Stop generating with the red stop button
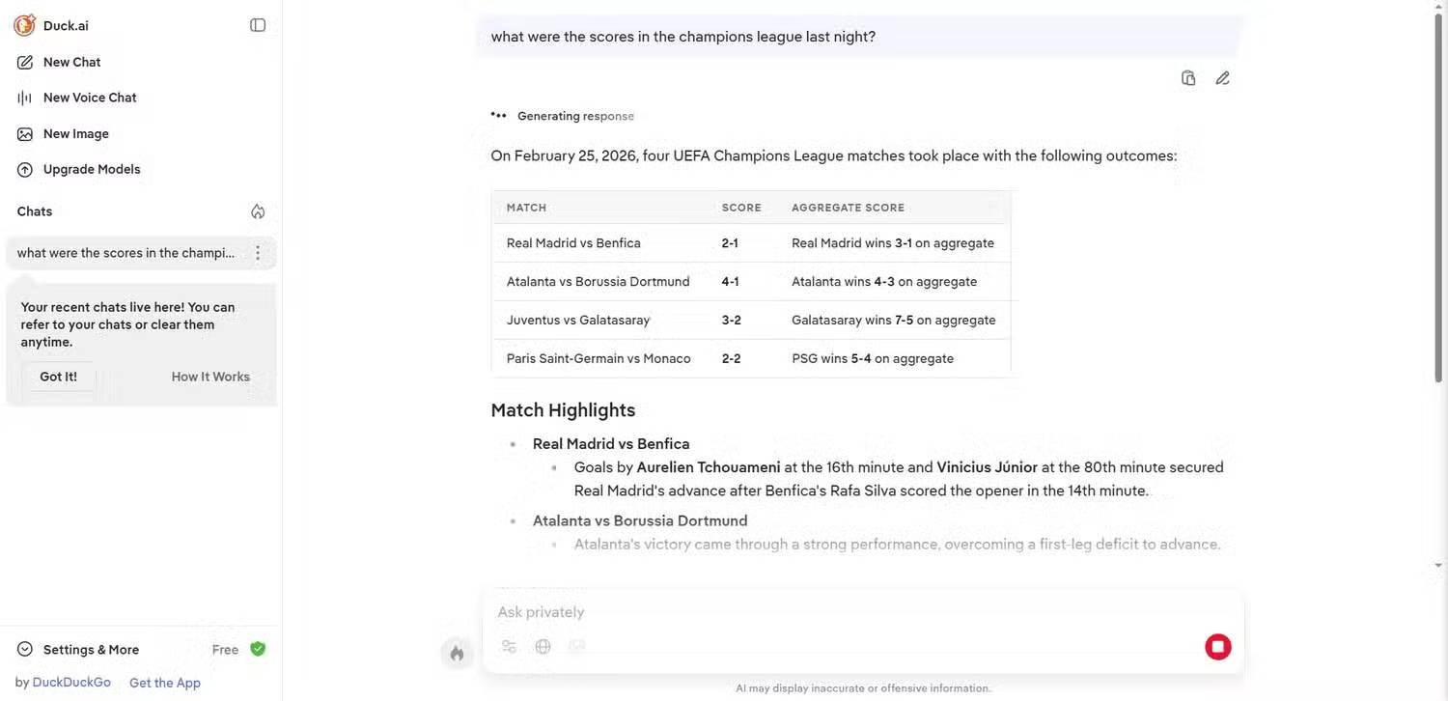The image size is (1448, 701). pyautogui.click(x=1217, y=647)
